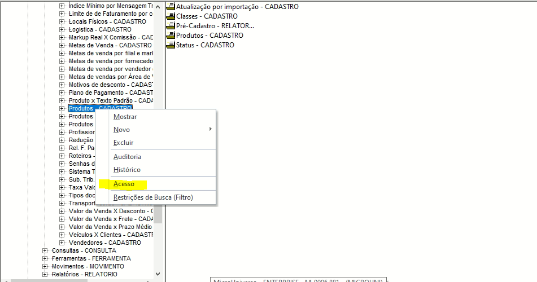537x282 pixels.
Task: Open the Novo submenu arrow
Action: [x=210, y=129]
